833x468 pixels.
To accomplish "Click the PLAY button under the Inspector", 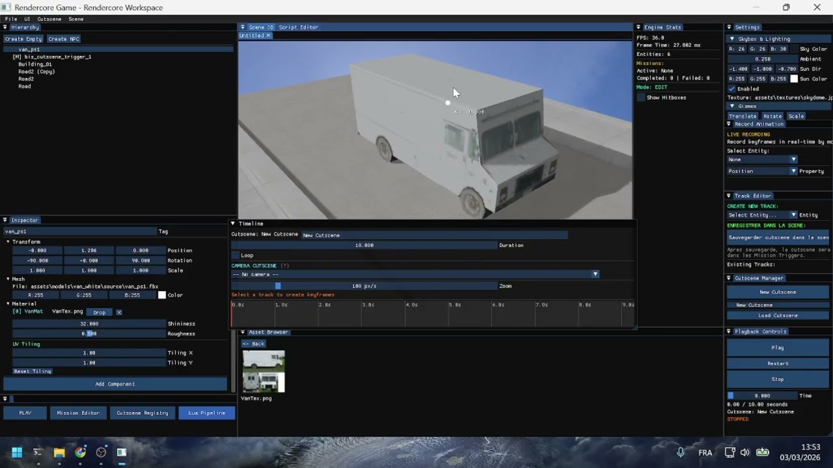I will click(25, 413).
